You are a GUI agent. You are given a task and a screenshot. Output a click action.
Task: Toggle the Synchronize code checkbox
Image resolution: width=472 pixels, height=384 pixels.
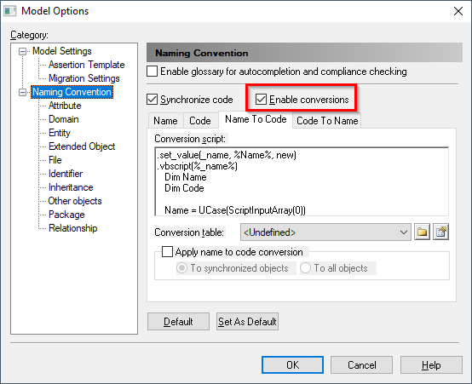152,100
